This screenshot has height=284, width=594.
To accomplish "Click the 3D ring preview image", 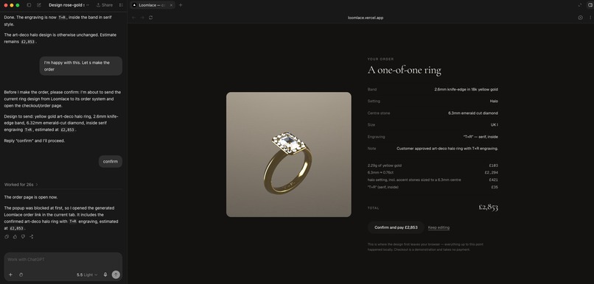I will point(289,155).
